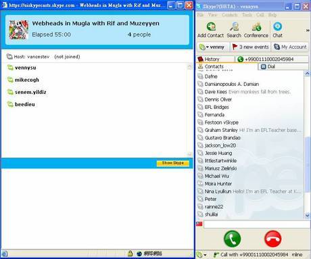Click contacts list scroll down arrow
This screenshot has height=259, width=311.
coord(307,216)
